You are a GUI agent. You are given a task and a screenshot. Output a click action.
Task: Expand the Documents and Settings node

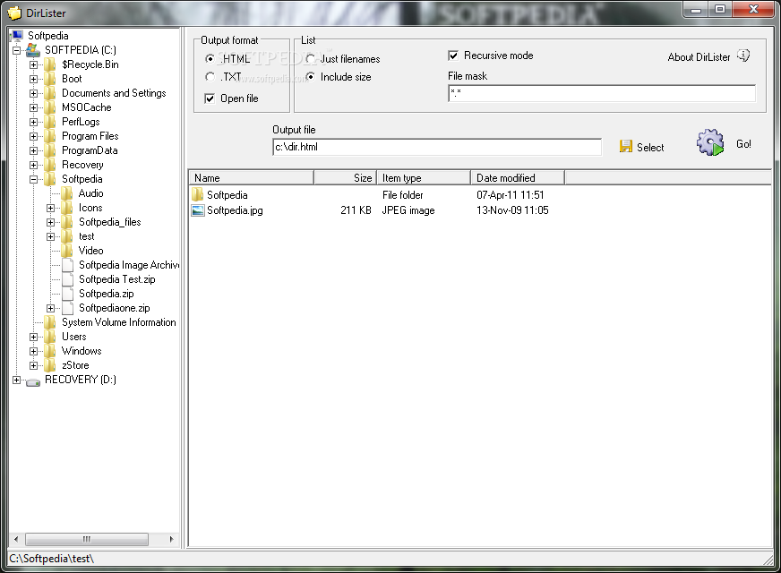(33, 93)
